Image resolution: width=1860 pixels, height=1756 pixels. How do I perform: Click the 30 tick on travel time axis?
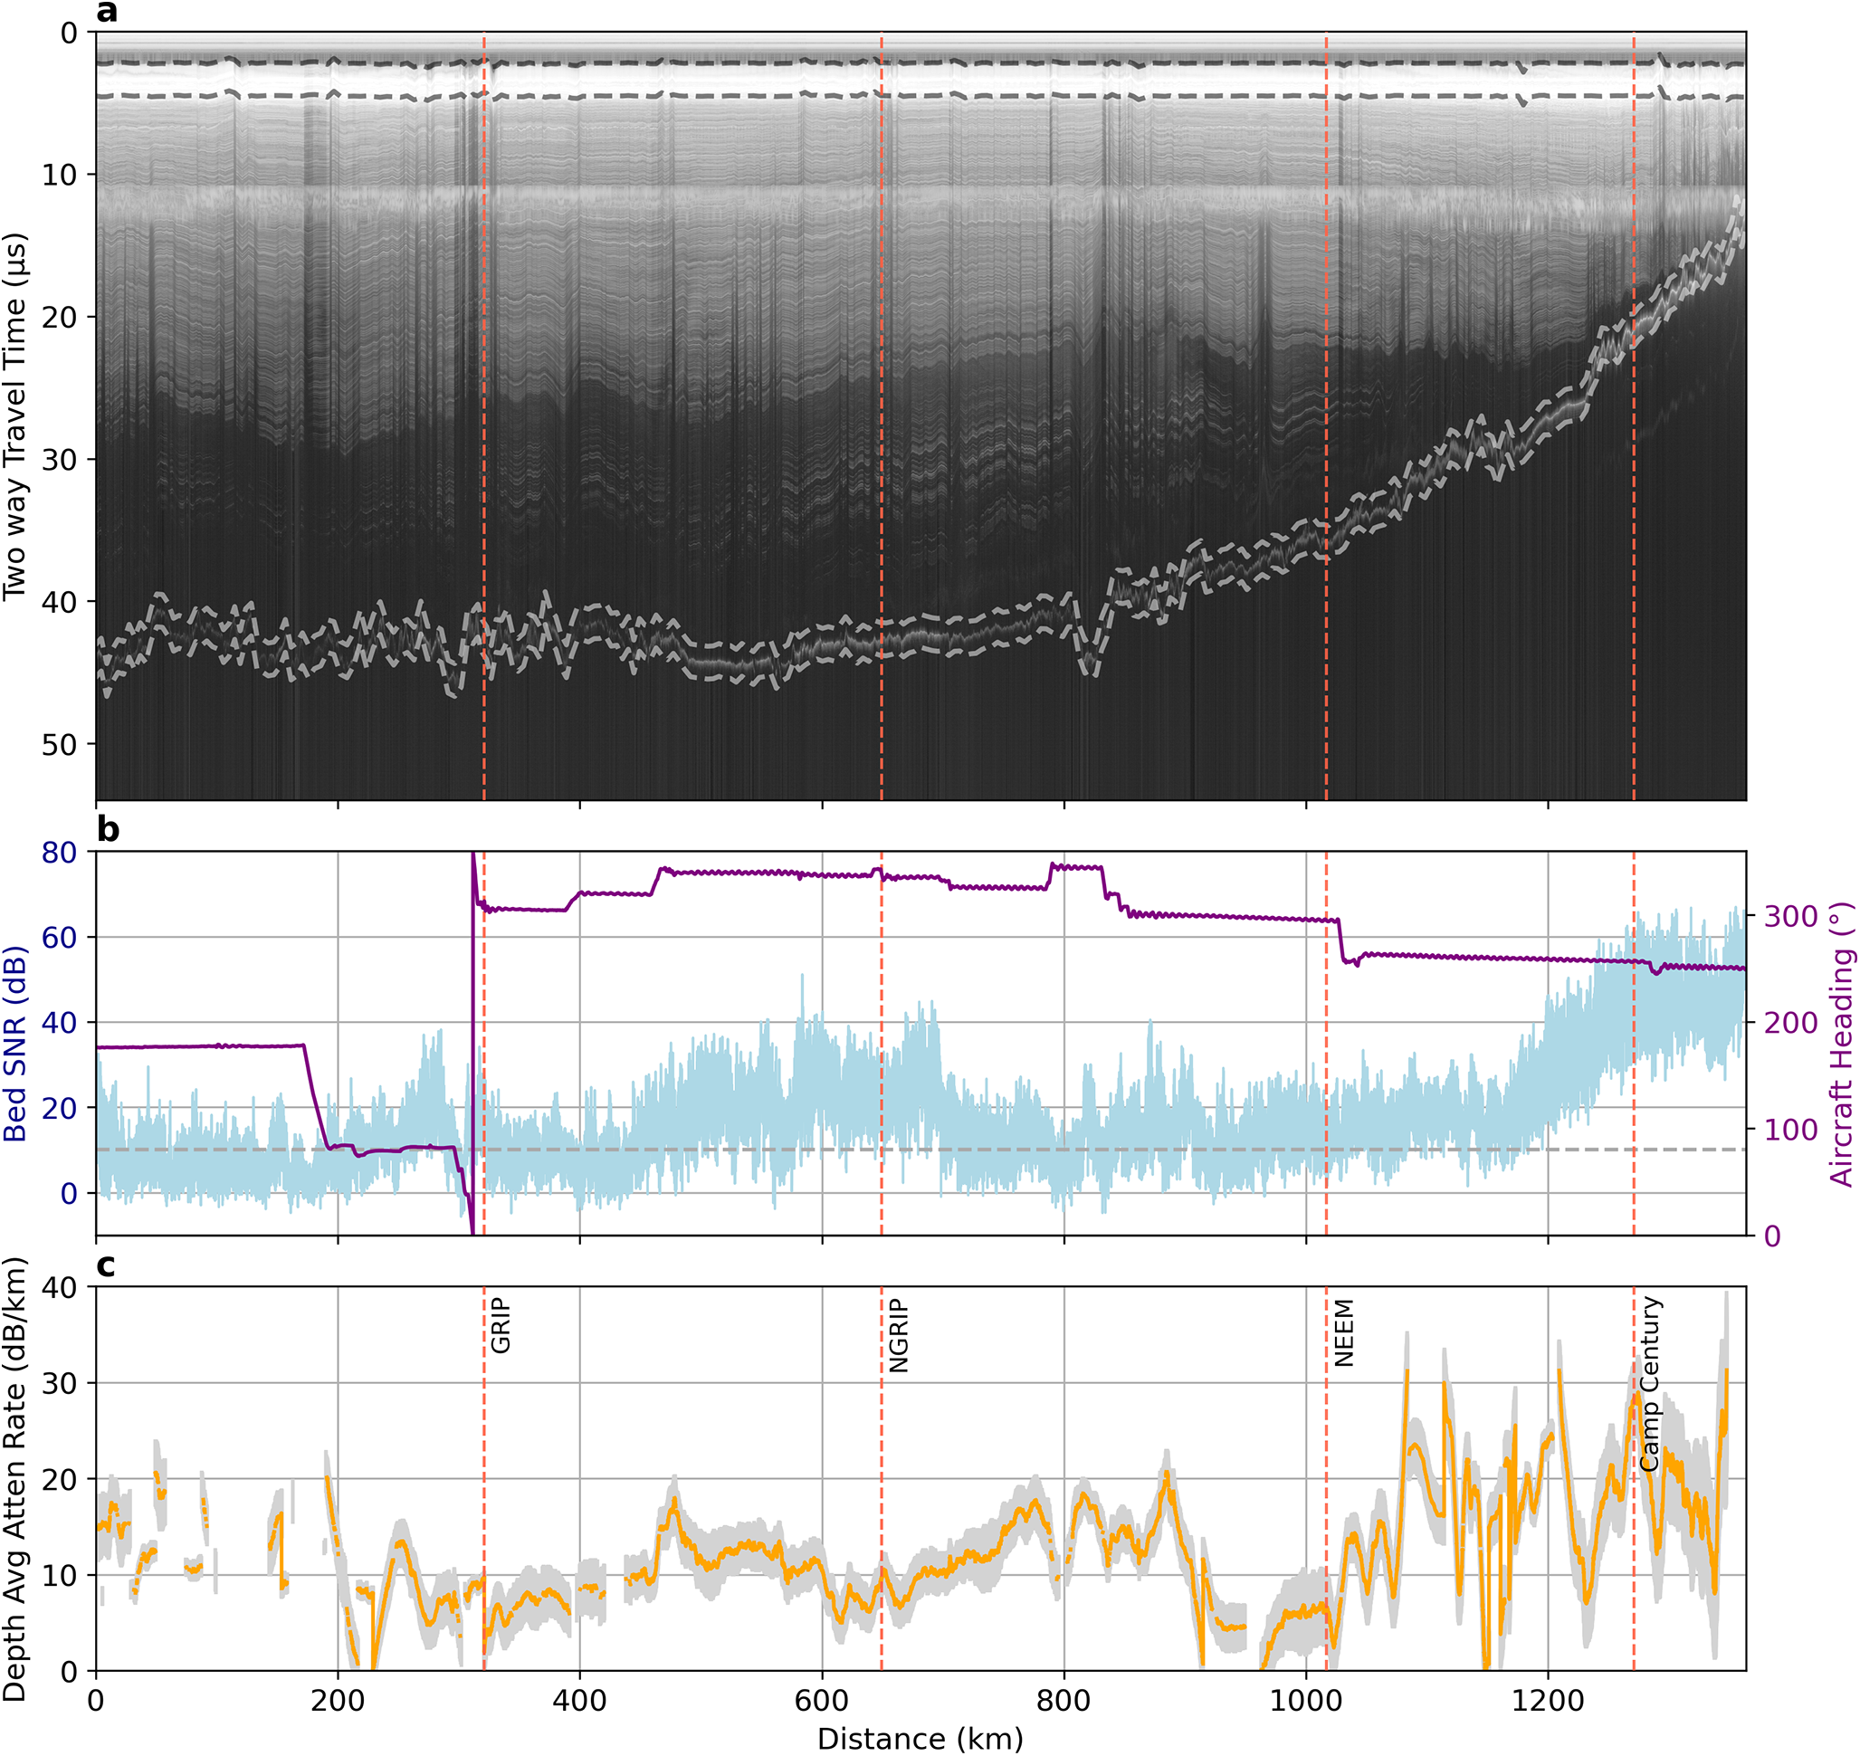[60, 460]
